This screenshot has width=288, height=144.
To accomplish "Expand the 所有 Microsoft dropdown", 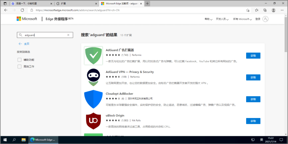I will [x=242, y=19].
